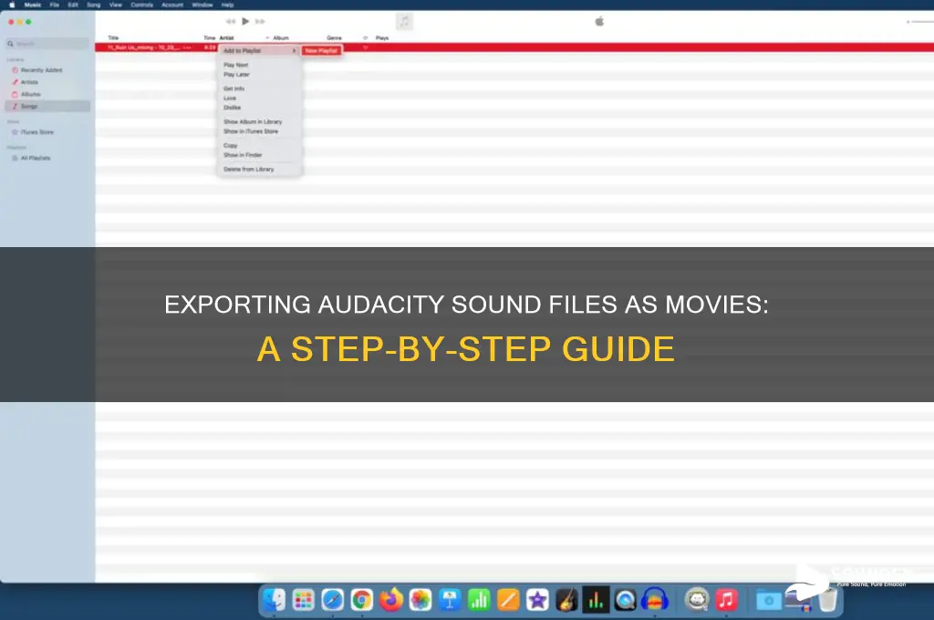Open Keynote from the Dock

click(x=450, y=600)
